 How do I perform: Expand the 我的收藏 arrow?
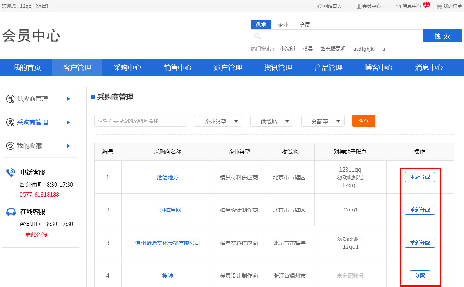[x=68, y=146]
